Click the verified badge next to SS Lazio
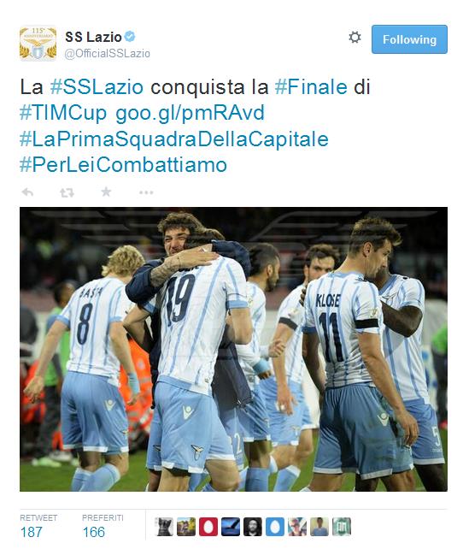 tap(130, 36)
